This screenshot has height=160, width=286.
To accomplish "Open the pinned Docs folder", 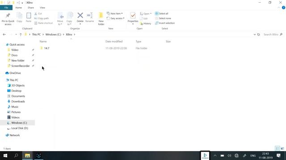I will [14, 55].
